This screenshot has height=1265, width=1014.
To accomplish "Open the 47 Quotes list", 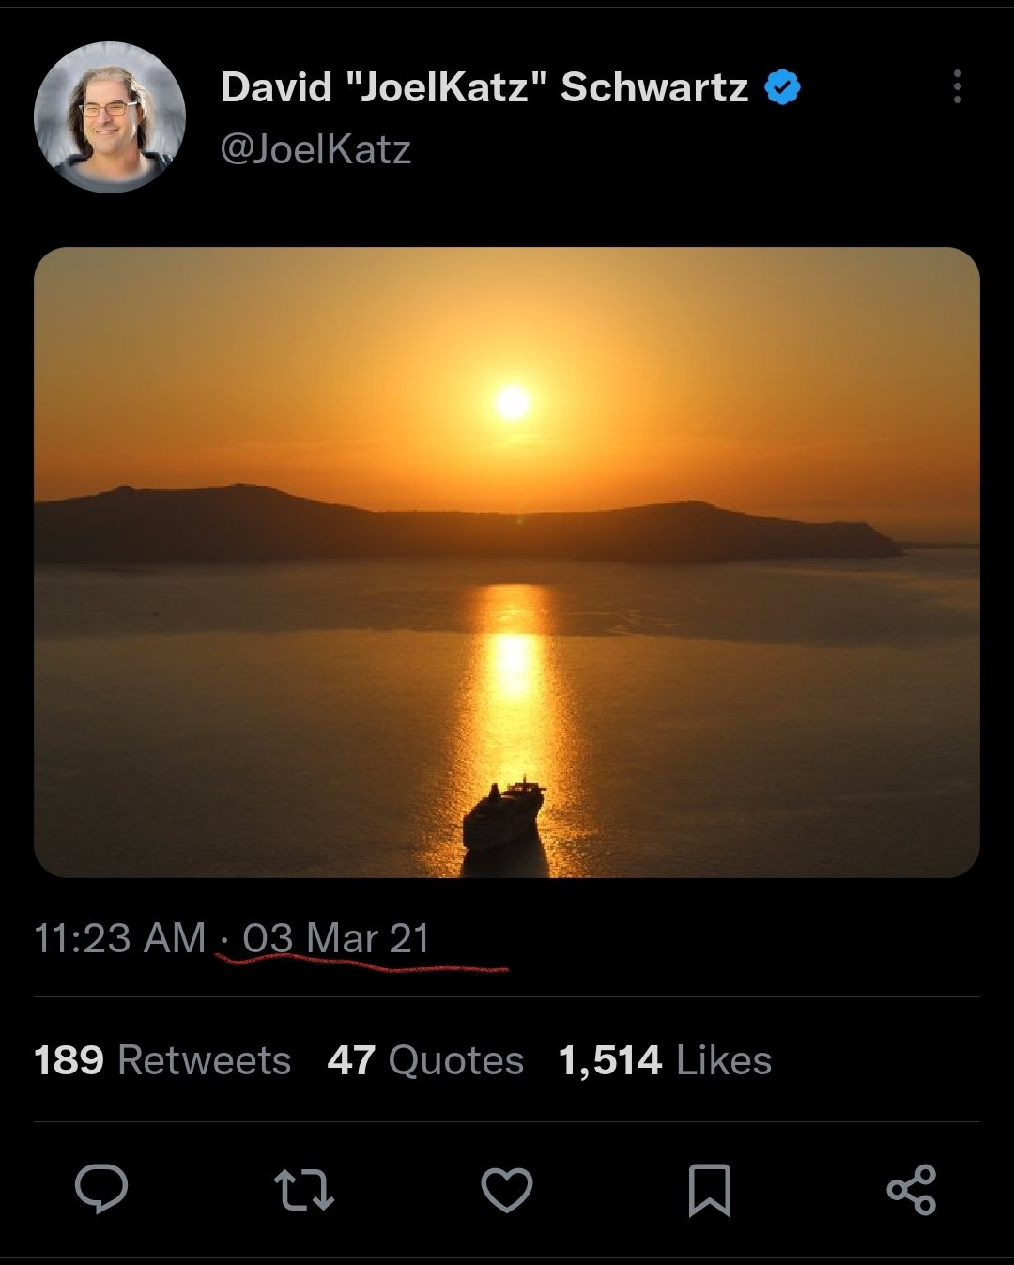I will coord(425,1060).
